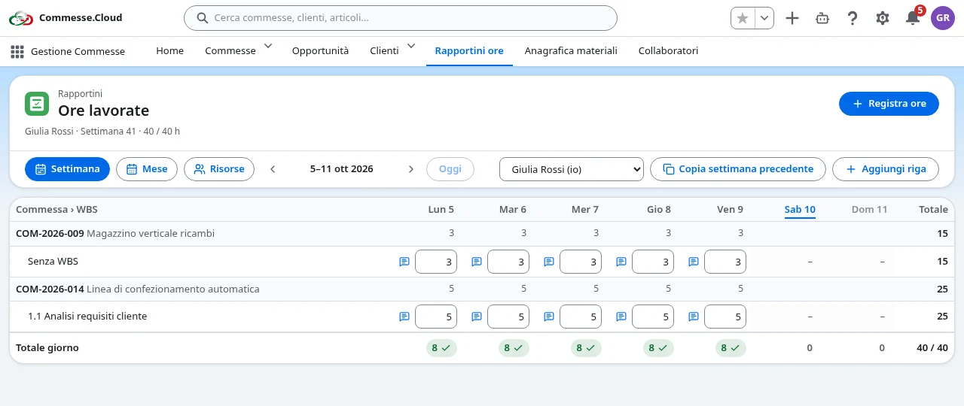Open note icon for Senza WBS Lun 5
The width and height of the screenshot is (964, 406).
(x=404, y=262)
